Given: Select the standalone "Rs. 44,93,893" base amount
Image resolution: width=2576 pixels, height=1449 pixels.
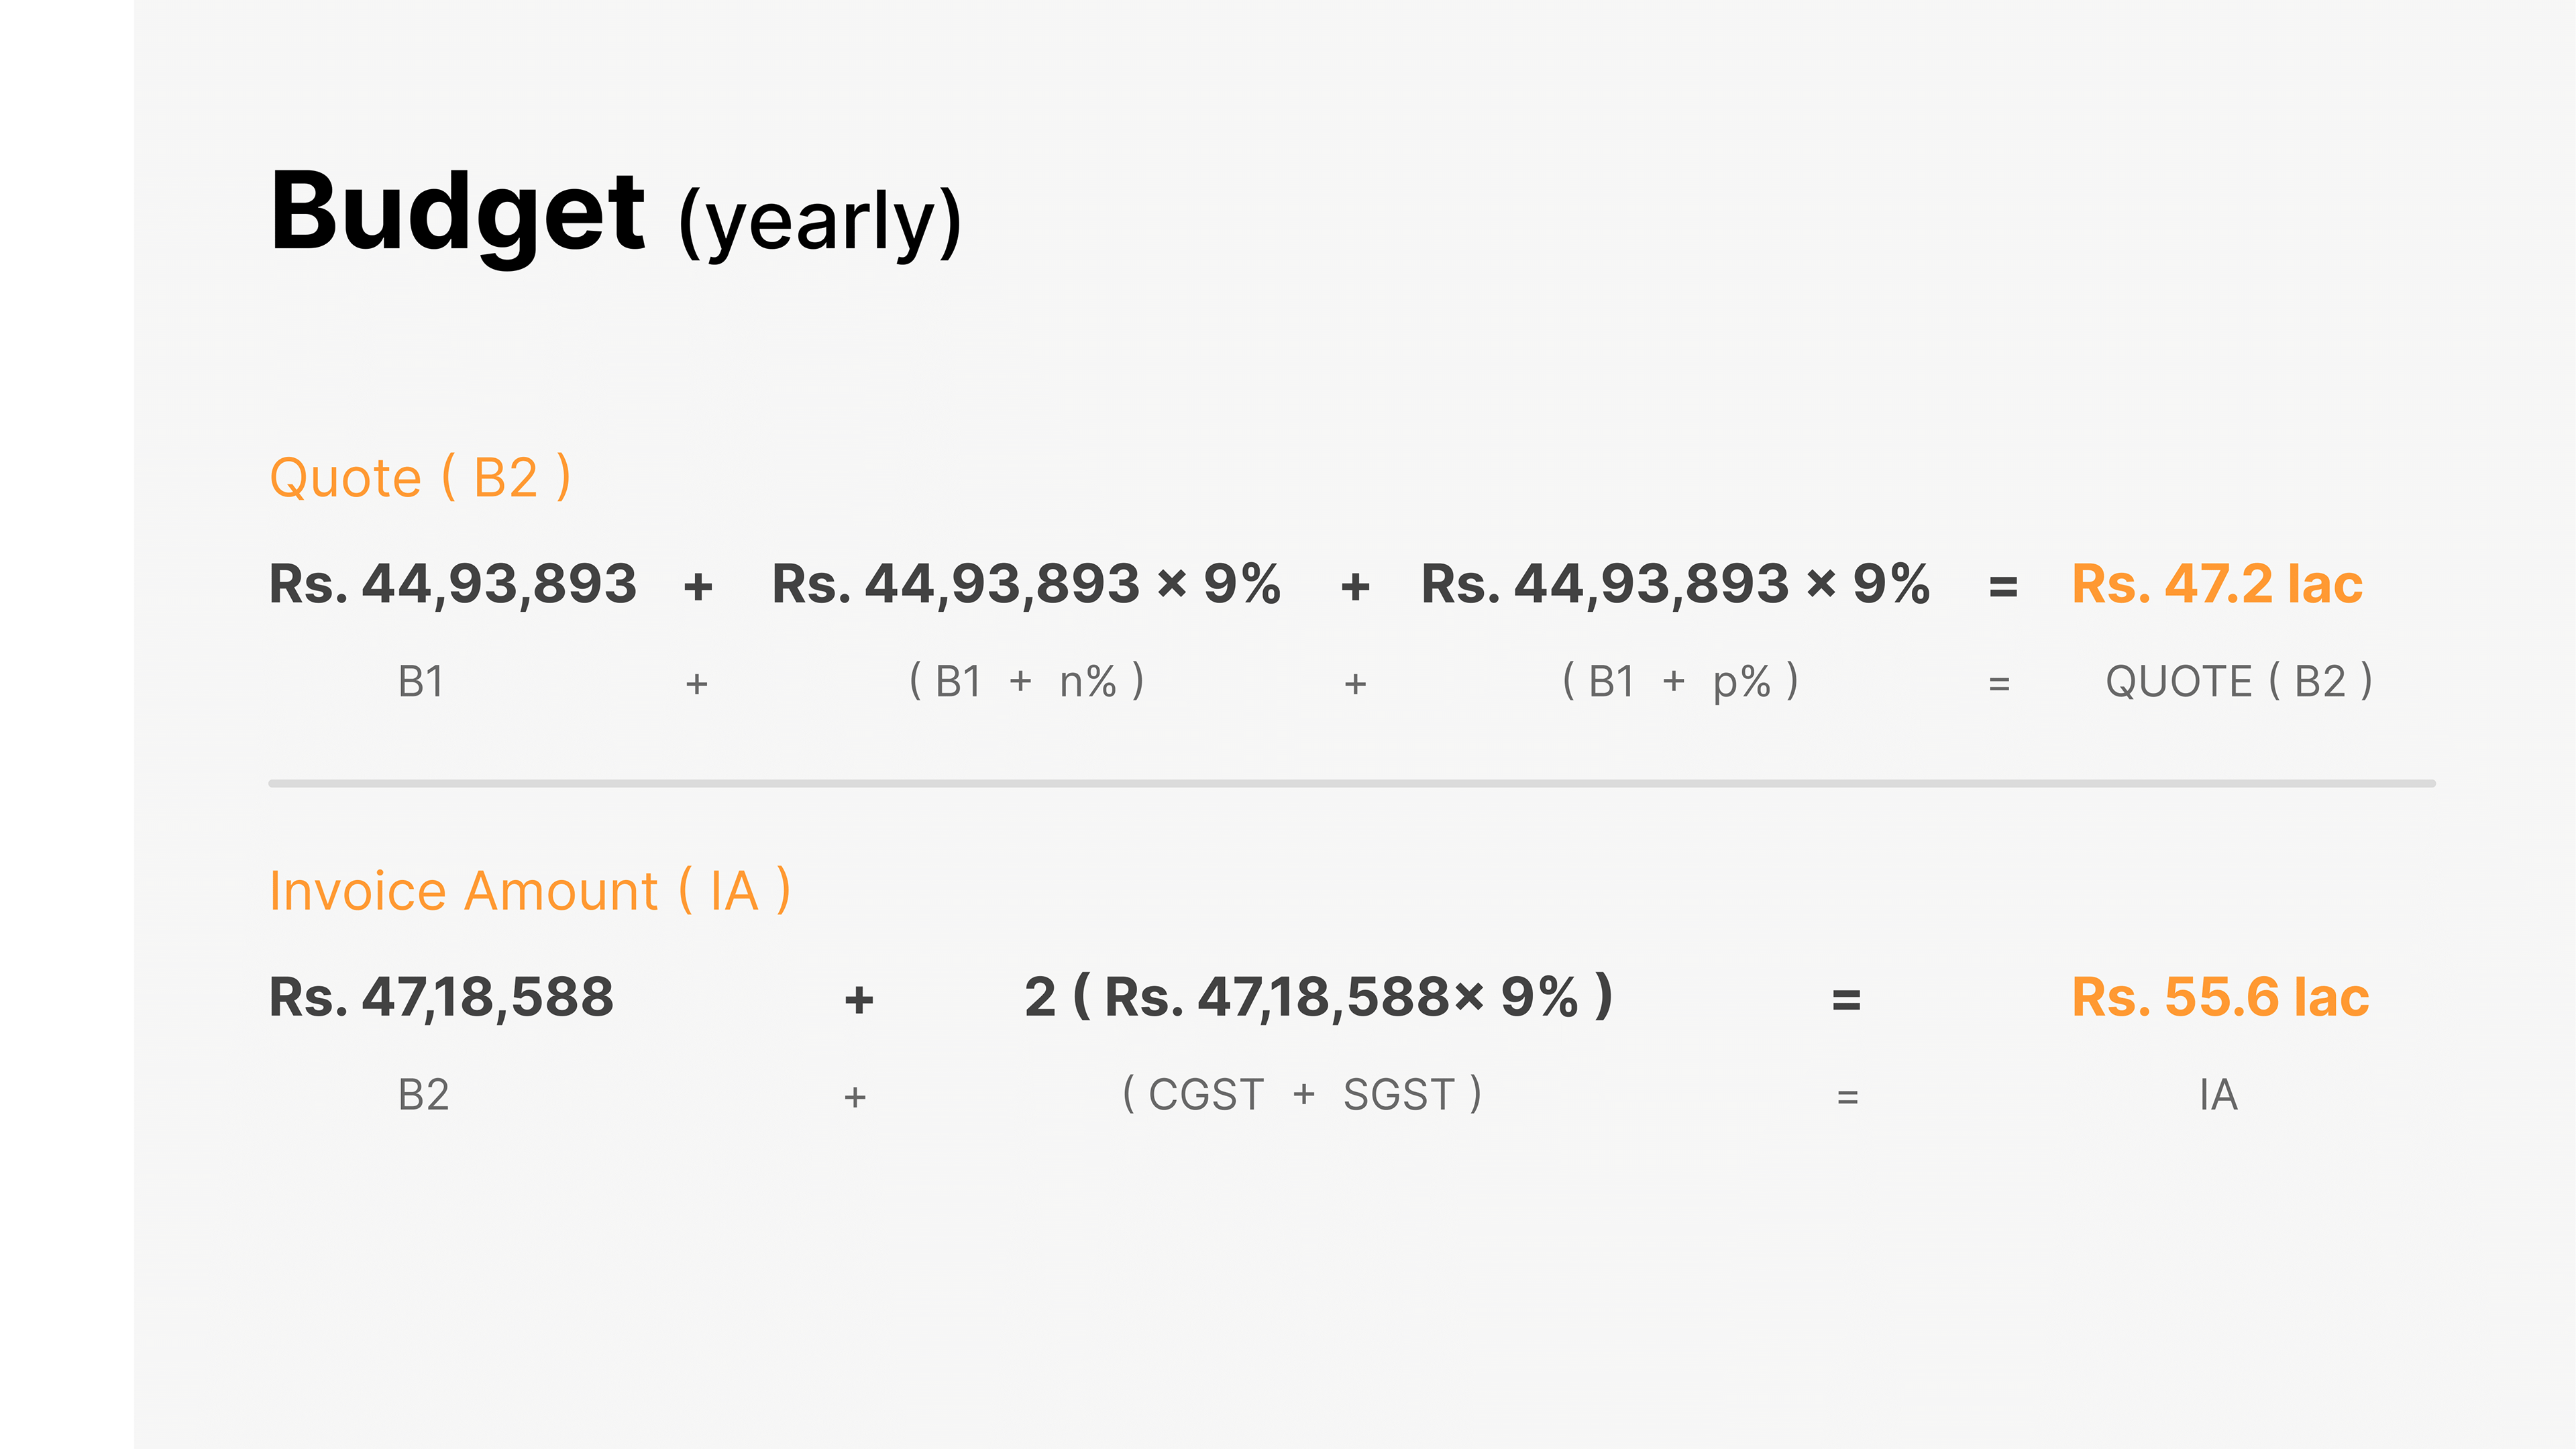Looking at the screenshot, I should point(452,584).
